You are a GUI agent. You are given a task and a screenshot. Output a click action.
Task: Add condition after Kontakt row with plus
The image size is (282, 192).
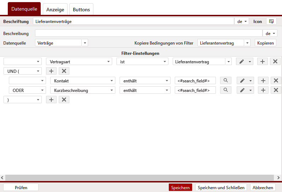click(x=263, y=81)
